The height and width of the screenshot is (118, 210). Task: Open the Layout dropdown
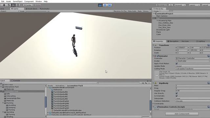(x=206, y=5)
